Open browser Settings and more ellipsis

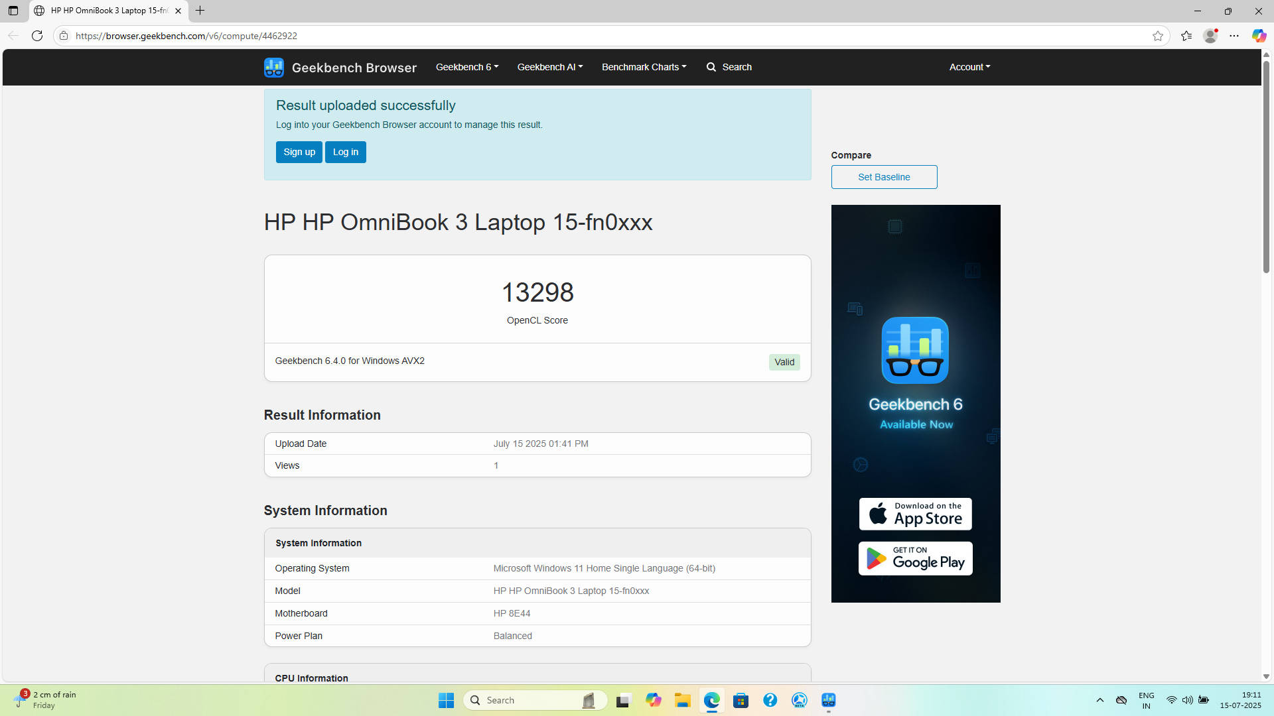pyautogui.click(x=1234, y=36)
